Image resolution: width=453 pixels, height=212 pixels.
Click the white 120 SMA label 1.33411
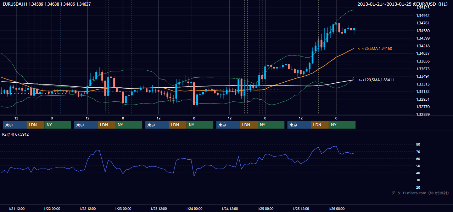[x=376, y=80]
